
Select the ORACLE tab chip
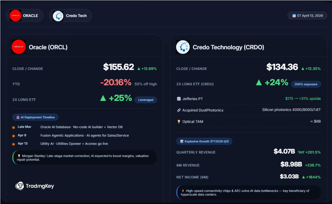point(25,16)
